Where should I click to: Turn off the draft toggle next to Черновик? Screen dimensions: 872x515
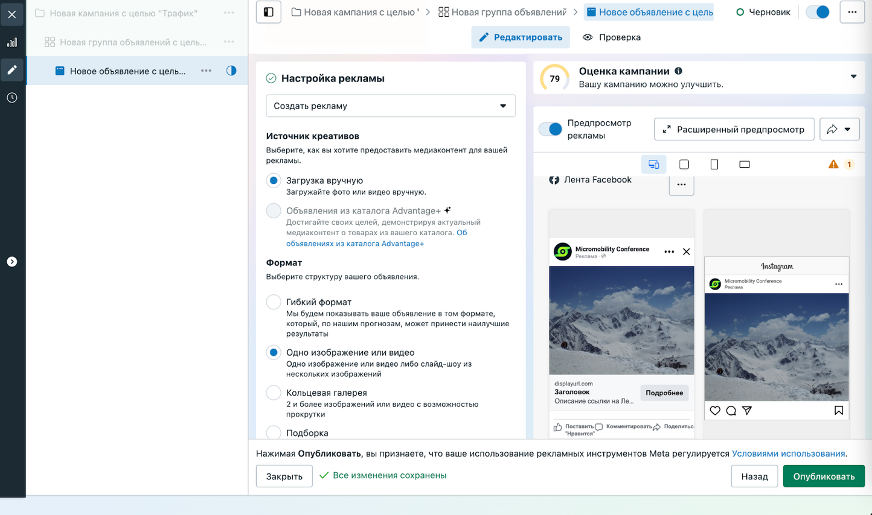point(817,11)
